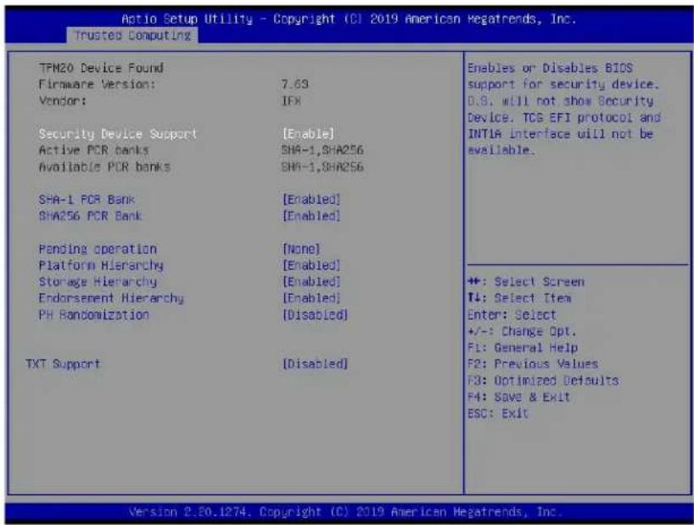Toggle the SHA256 PCR Bank Enabled value
694x525 pixels.
coord(311,216)
